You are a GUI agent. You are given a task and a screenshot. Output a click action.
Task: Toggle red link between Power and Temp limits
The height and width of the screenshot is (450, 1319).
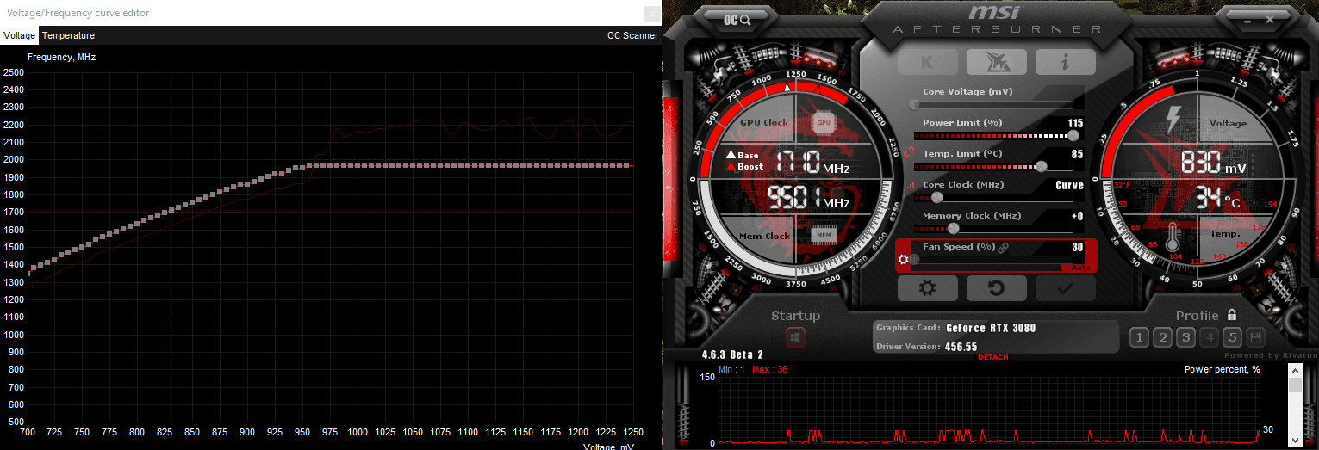[910, 151]
